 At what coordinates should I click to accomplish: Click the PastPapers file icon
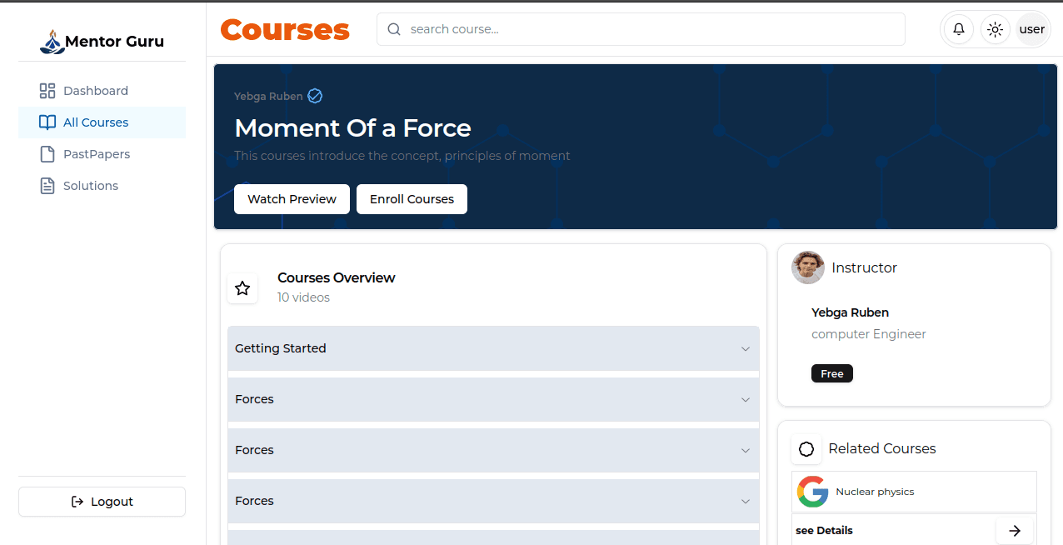click(x=47, y=154)
